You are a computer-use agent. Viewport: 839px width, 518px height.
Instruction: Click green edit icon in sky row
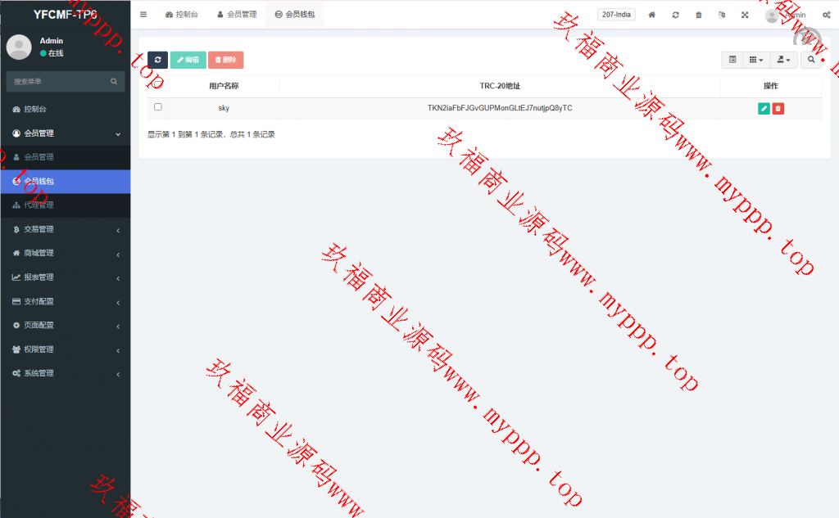coord(764,108)
